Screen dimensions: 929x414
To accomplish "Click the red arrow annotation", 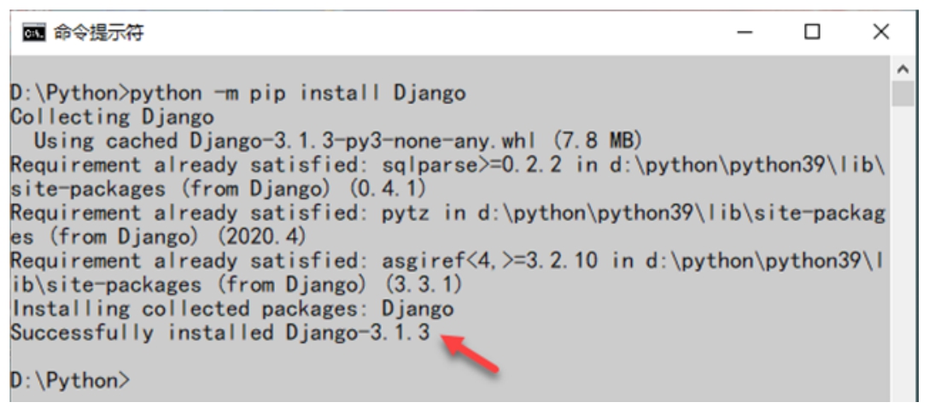I will point(468,354).
